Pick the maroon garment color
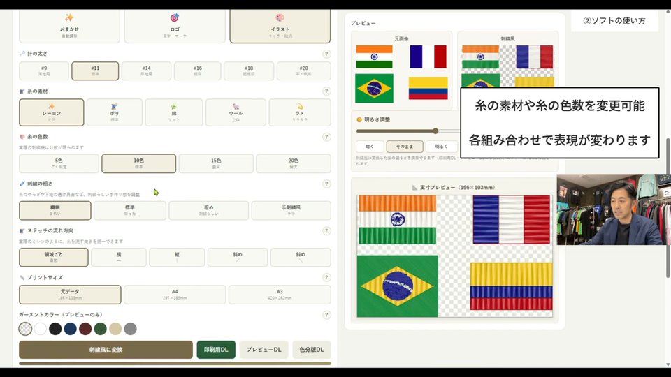Image resolution: width=671 pixels, height=377 pixels. pos(85,329)
